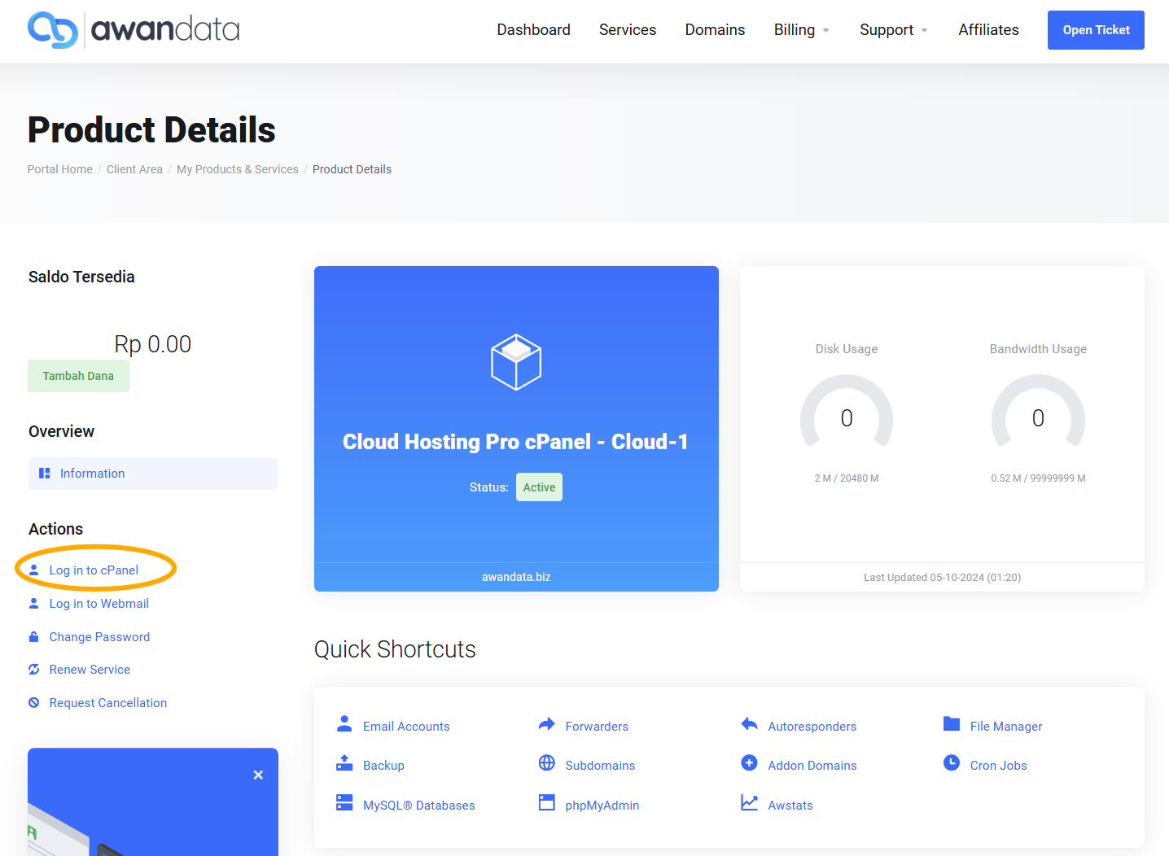
Task: Expand the Billing dropdown menu
Action: [x=802, y=30]
